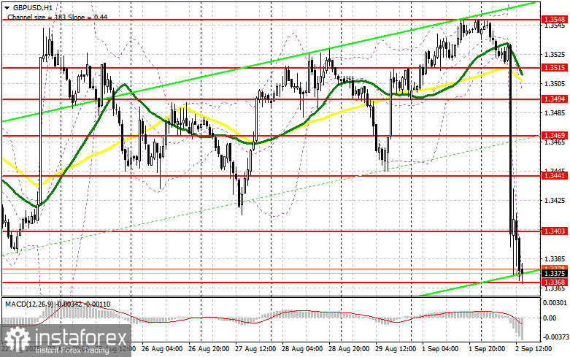Click the '28 Aug 04:00' time axis label

[302, 349]
